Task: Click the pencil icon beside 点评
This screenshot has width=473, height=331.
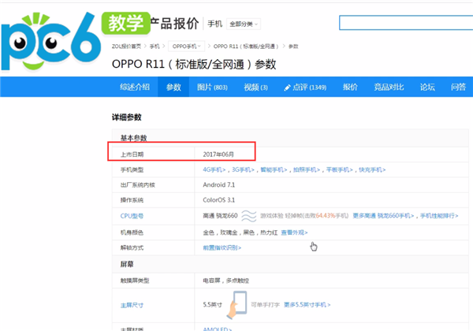Action: pyautogui.click(x=287, y=87)
